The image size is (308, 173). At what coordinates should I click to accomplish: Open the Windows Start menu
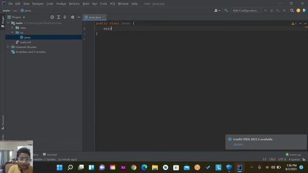[60, 167]
